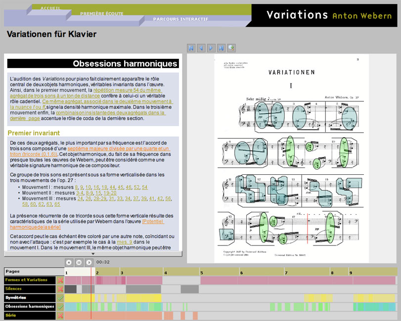Image resolution: width=401 pixels, height=321 pixels.
Task: Jump to page 9 in timeline
Action: coord(373,273)
